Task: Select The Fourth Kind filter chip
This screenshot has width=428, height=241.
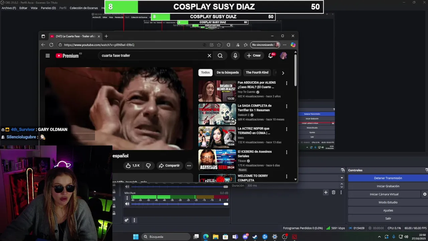Action: pos(257,73)
